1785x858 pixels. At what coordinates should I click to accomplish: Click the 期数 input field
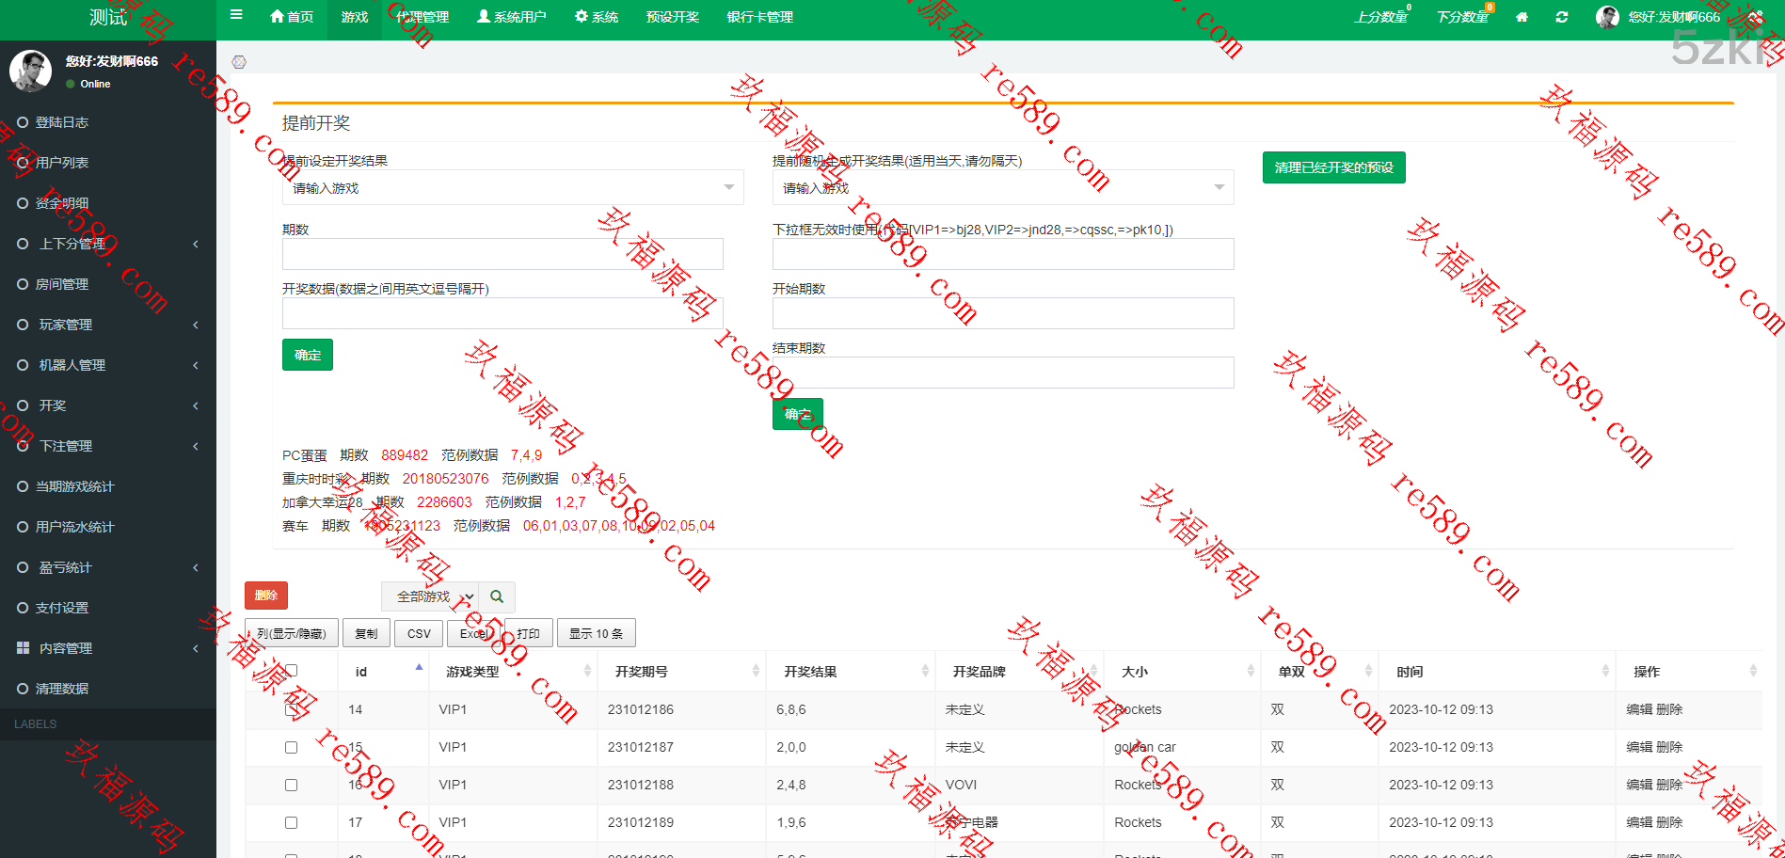coord(502,254)
